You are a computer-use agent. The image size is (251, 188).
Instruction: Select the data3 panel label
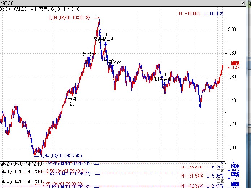pos(7,171)
